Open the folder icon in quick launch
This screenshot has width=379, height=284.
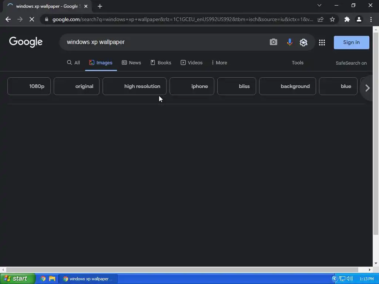52,279
